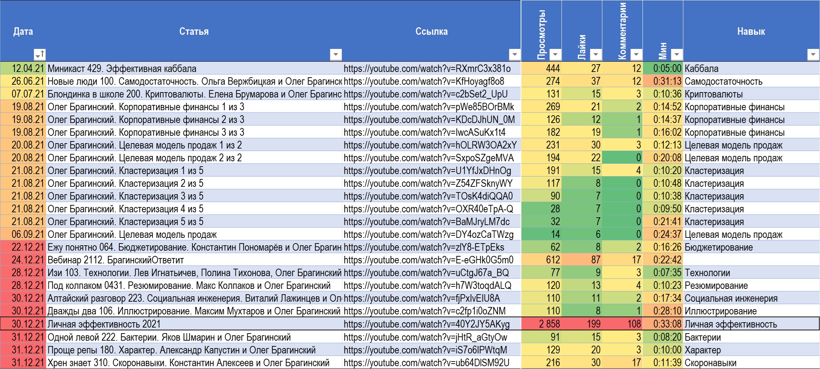Open the Навык column filter dropdown
Image resolution: width=820 pixels, height=369 pixels.
click(x=813, y=55)
